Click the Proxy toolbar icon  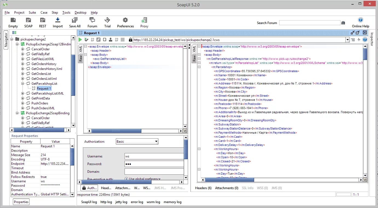pyautogui.click(x=144, y=20)
